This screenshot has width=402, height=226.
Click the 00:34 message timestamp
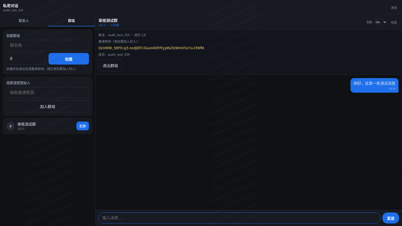pyautogui.click(x=392, y=89)
